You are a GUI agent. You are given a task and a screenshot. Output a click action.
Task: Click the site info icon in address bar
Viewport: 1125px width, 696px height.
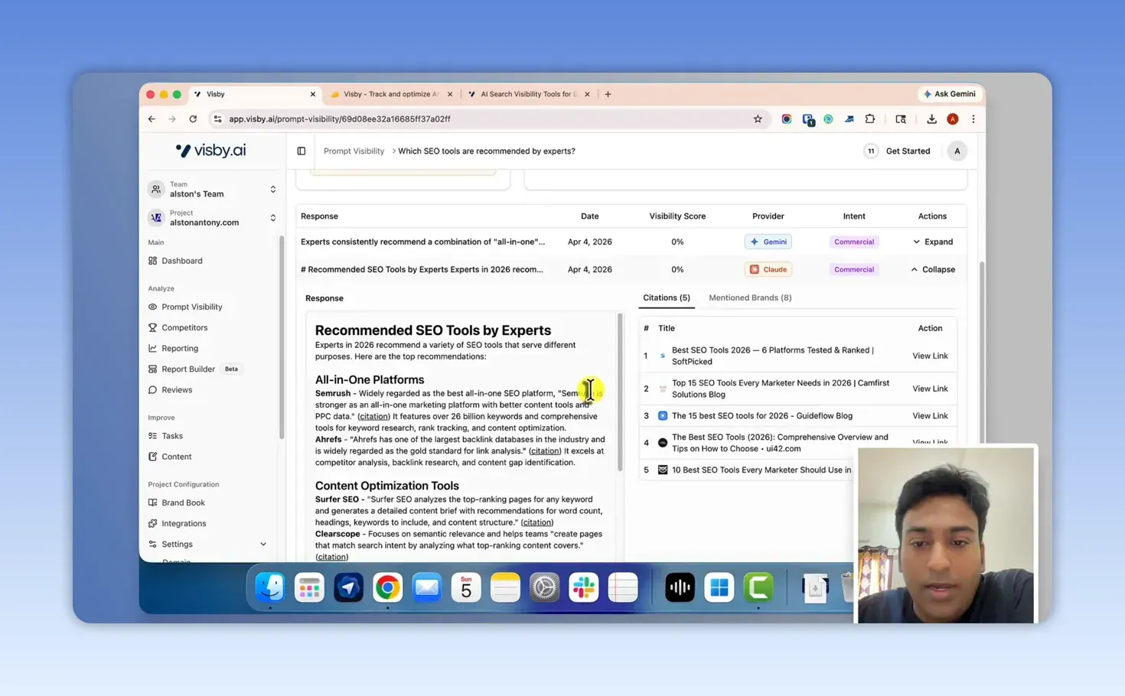click(x=217, y=119)
